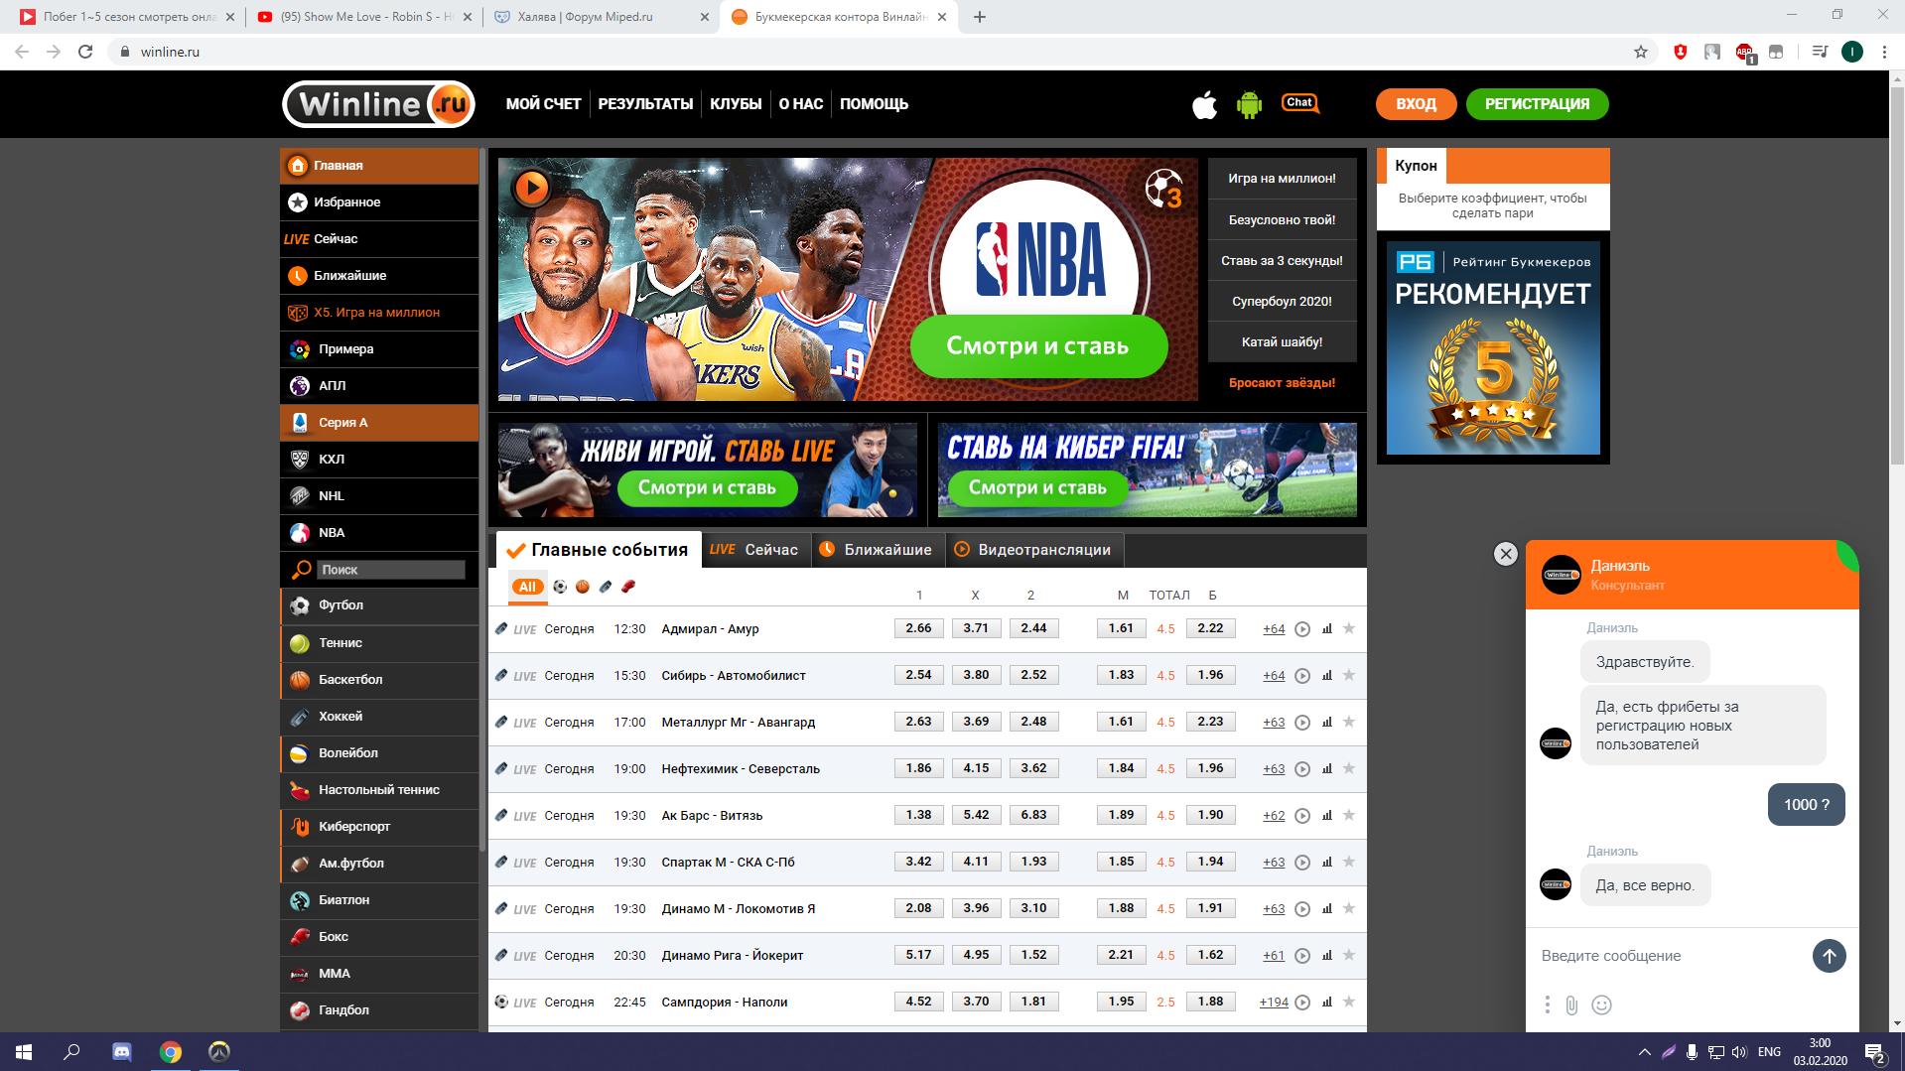Open the Chat icon in header
The width and height of the screenshot is (1905, 1071).
[x=1299, y=103]
